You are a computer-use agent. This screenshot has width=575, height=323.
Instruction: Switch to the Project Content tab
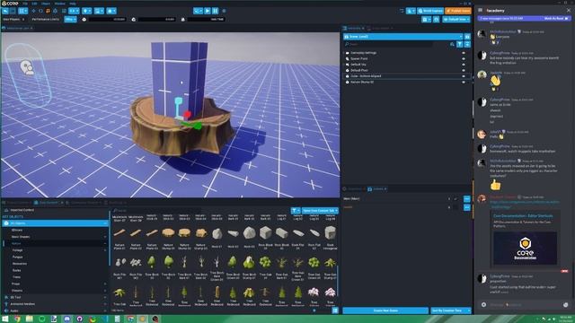(x=17, y=203)
